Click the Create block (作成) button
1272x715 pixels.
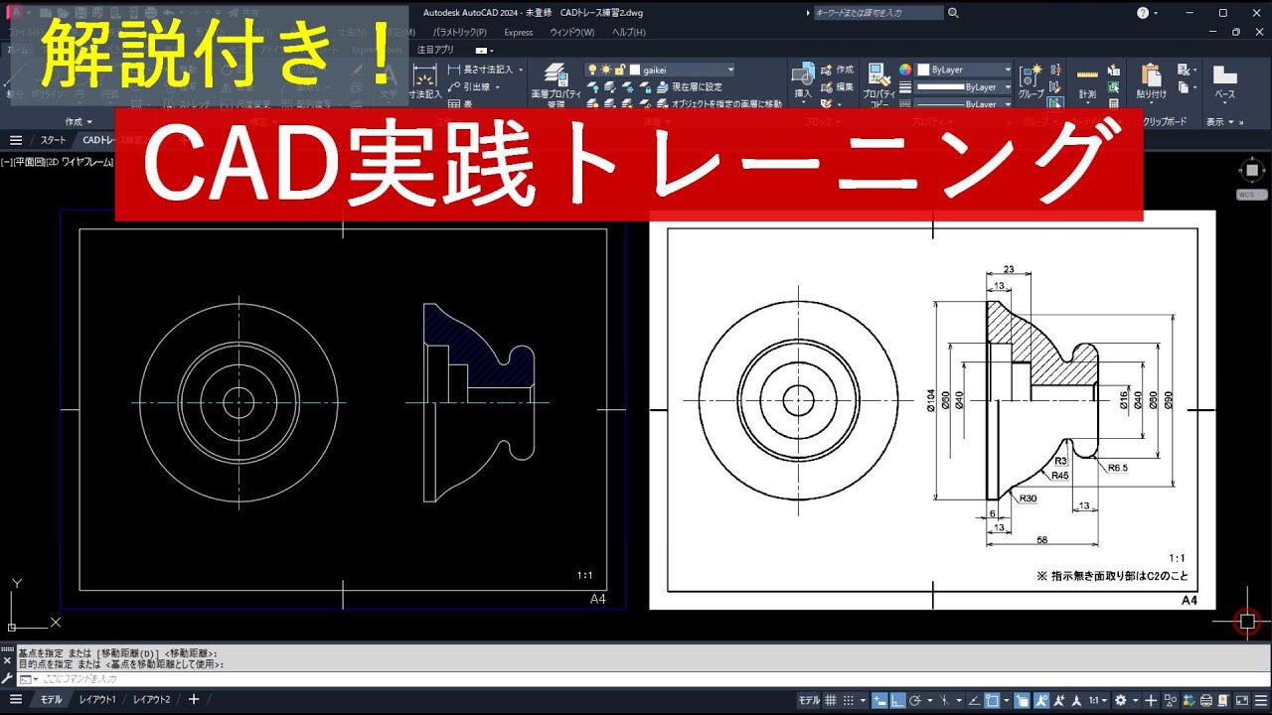(836, 70)
